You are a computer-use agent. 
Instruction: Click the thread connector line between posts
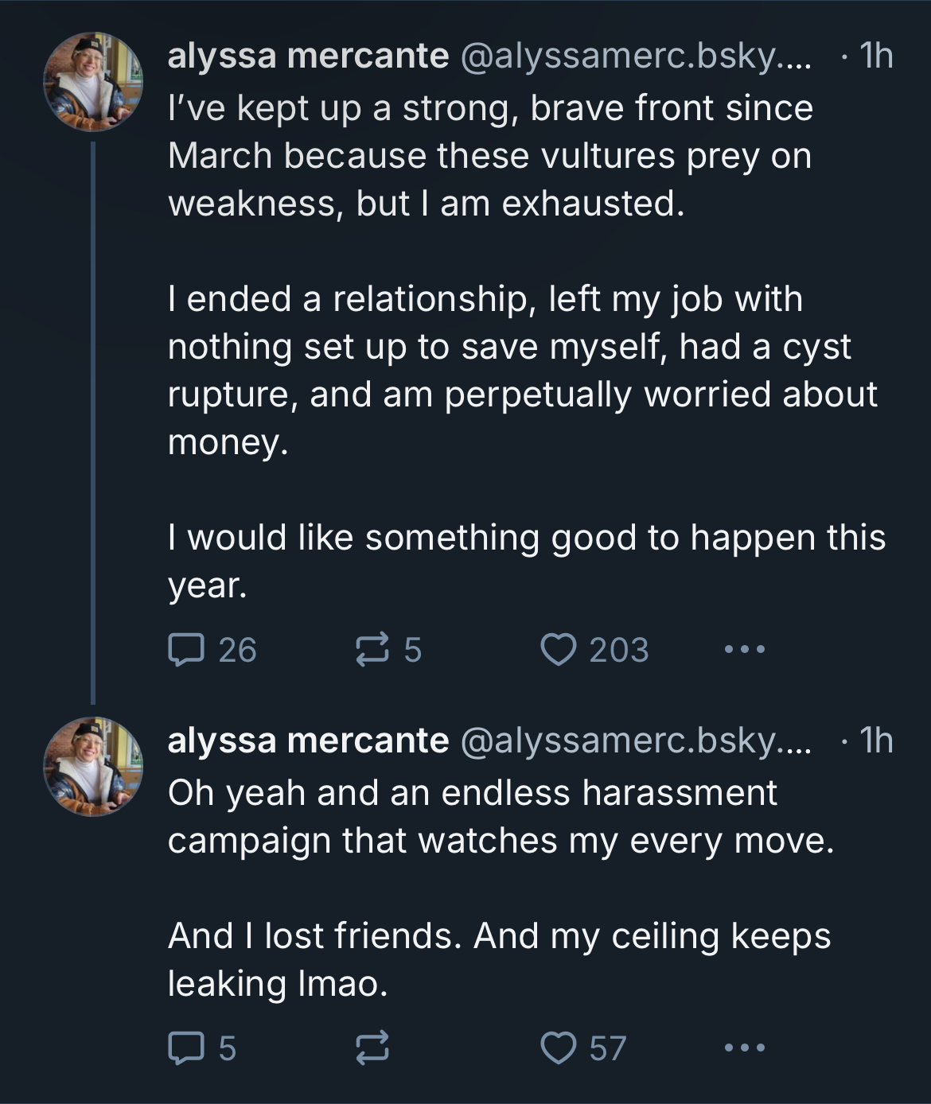93,423
